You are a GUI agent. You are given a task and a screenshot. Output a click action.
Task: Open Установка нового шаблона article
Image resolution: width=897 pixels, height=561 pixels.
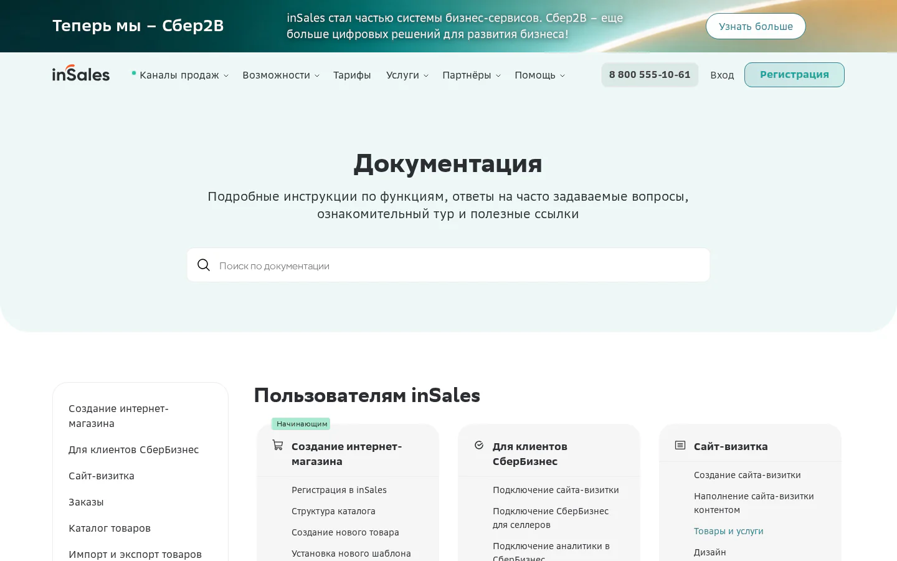tap(351, 554)
